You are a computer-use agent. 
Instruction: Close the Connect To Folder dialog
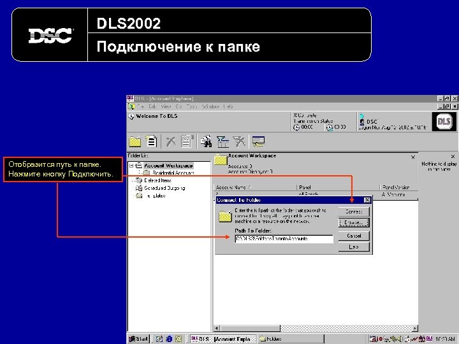[x=367, y=200]
